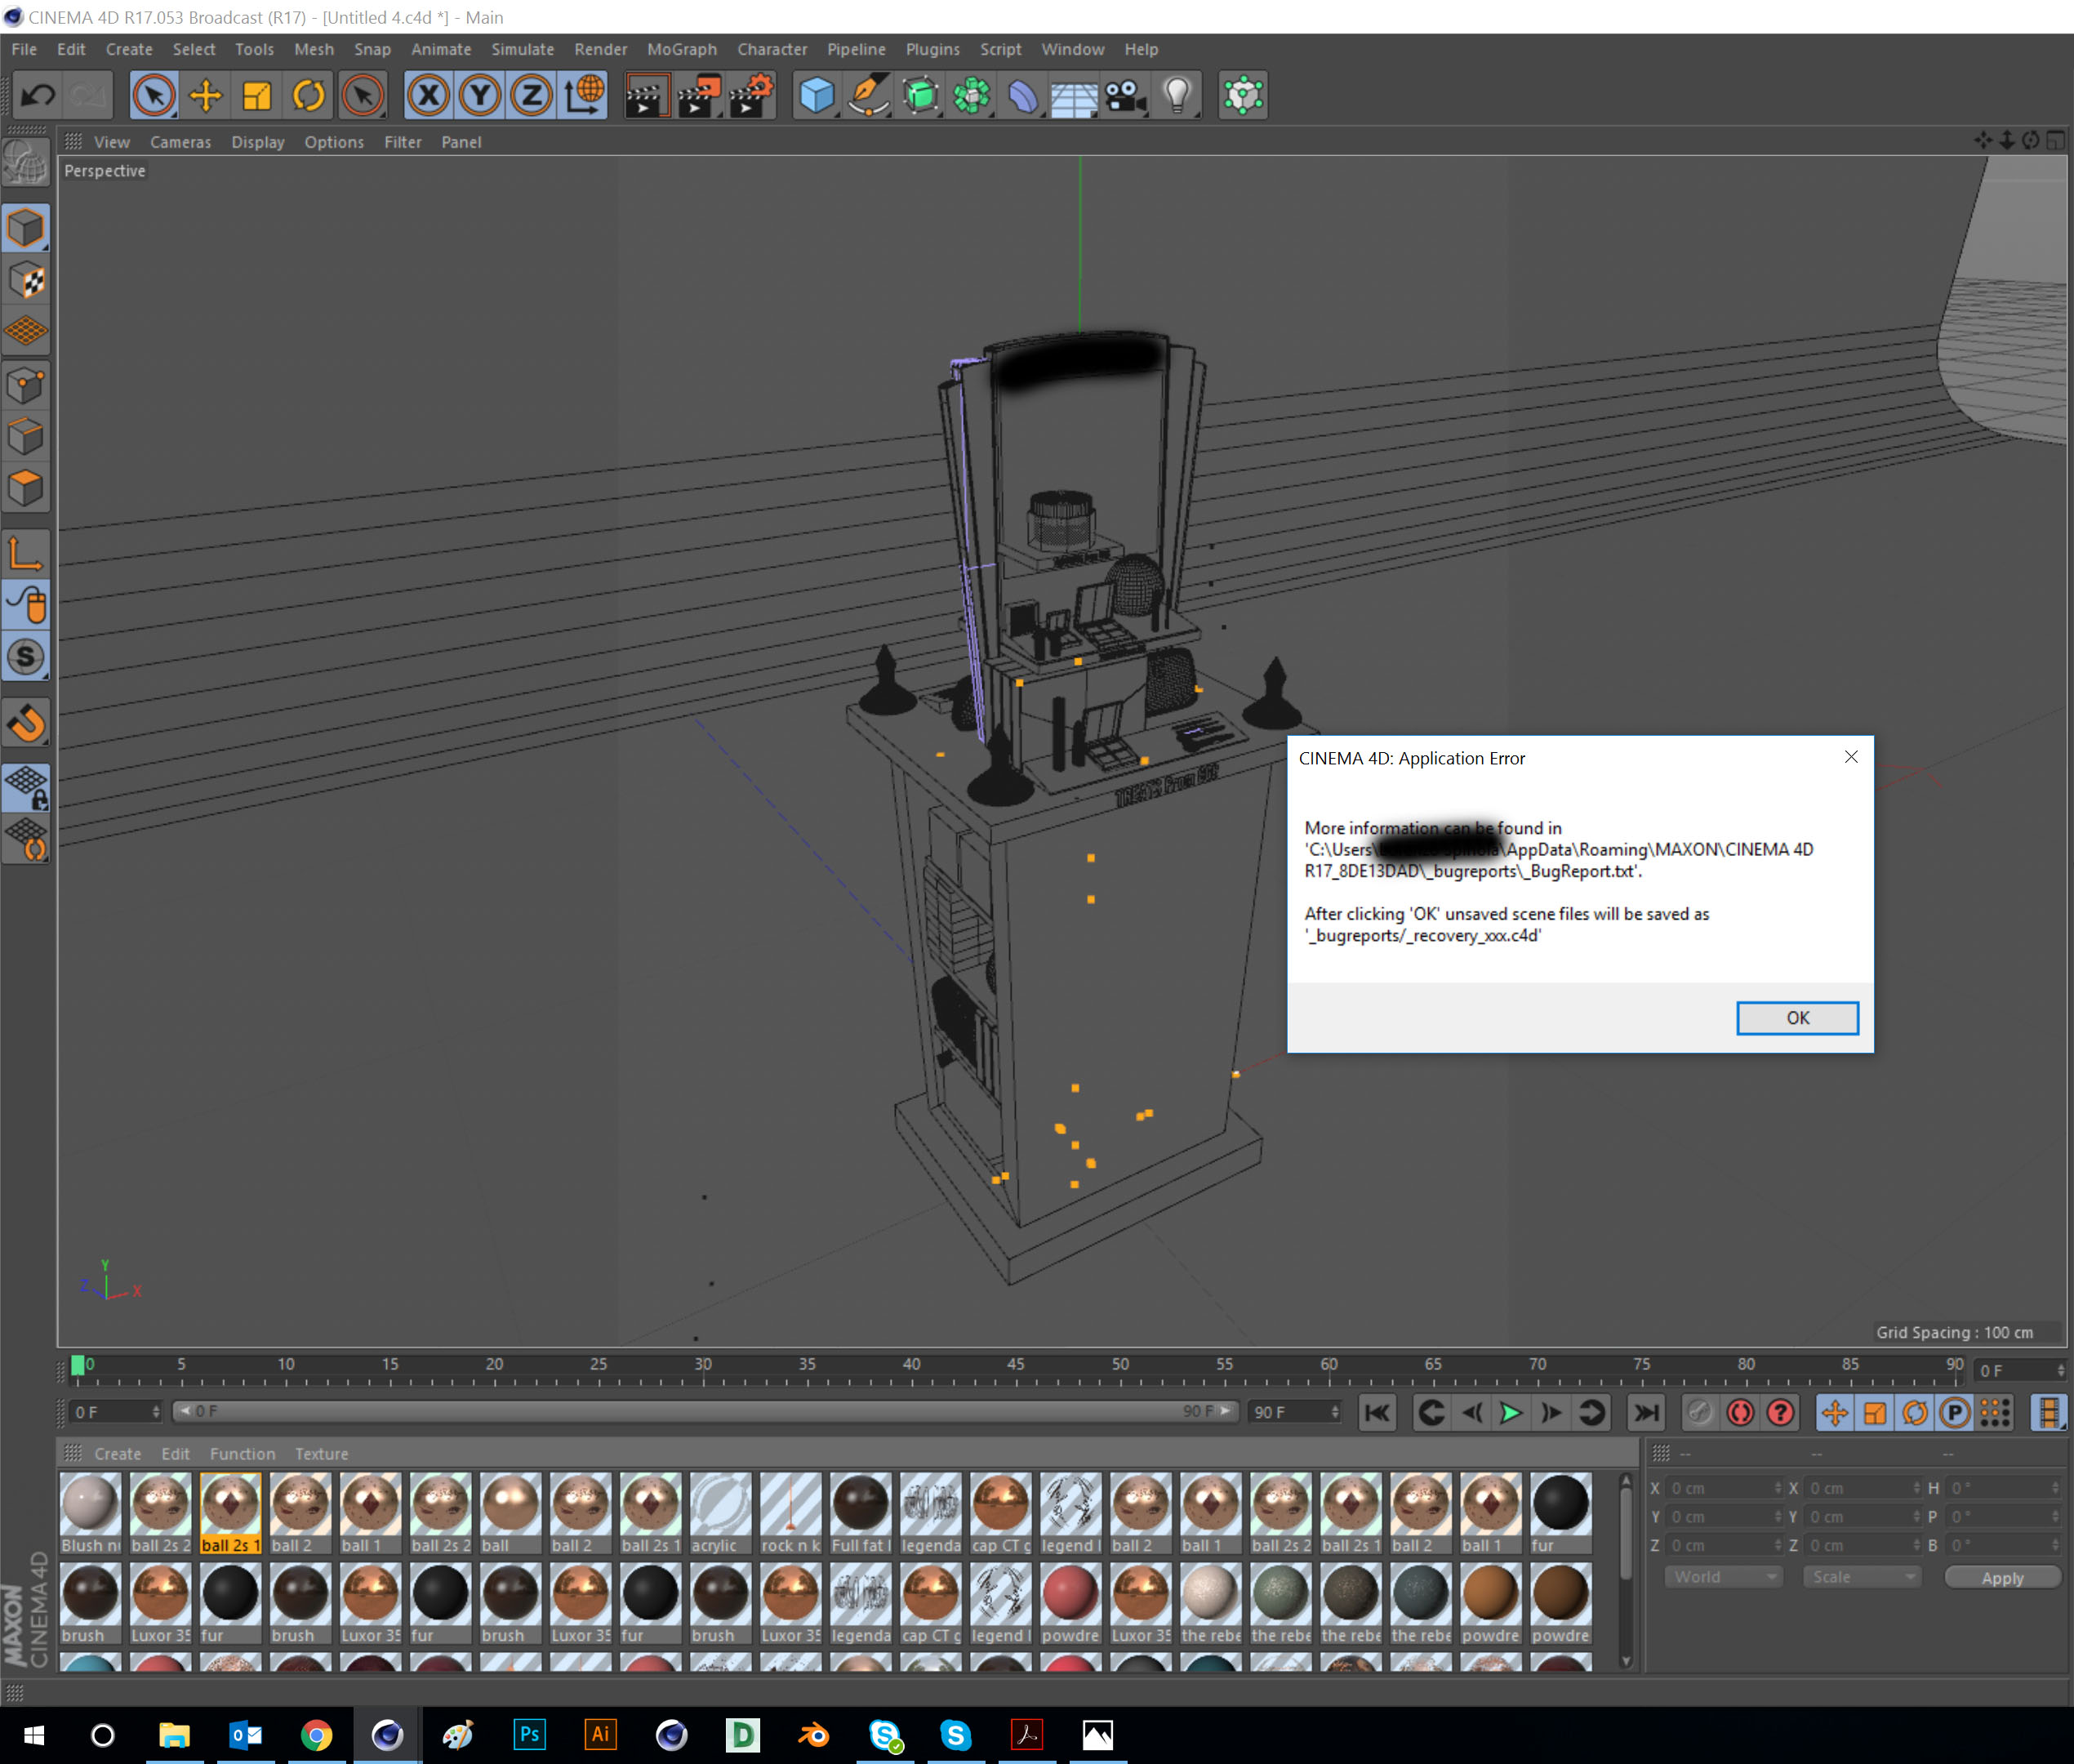This screenshot has width=2074, height=1764.
Task: Select the acrylic material thumbnail
Action: pos(720,1503)
